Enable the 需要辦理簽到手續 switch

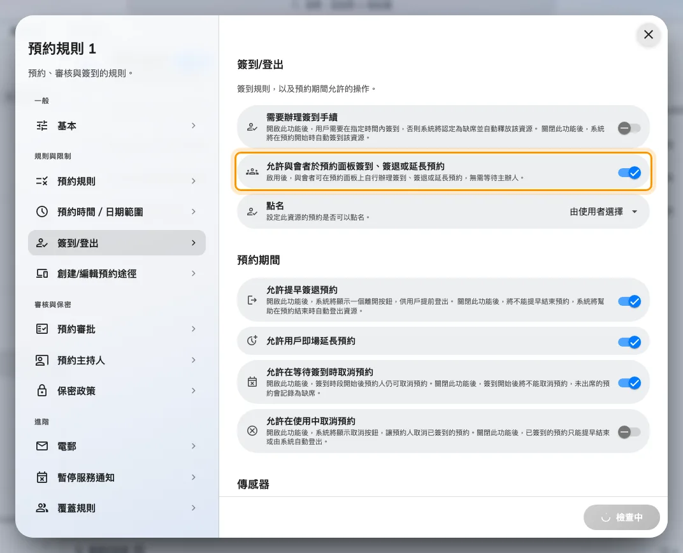pos(629,128)
